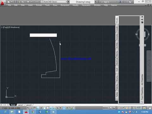Viewport: 152px width, 114px height.
Task: Toggle Polar Tracking in status bar
Action: tap(41, 108)
